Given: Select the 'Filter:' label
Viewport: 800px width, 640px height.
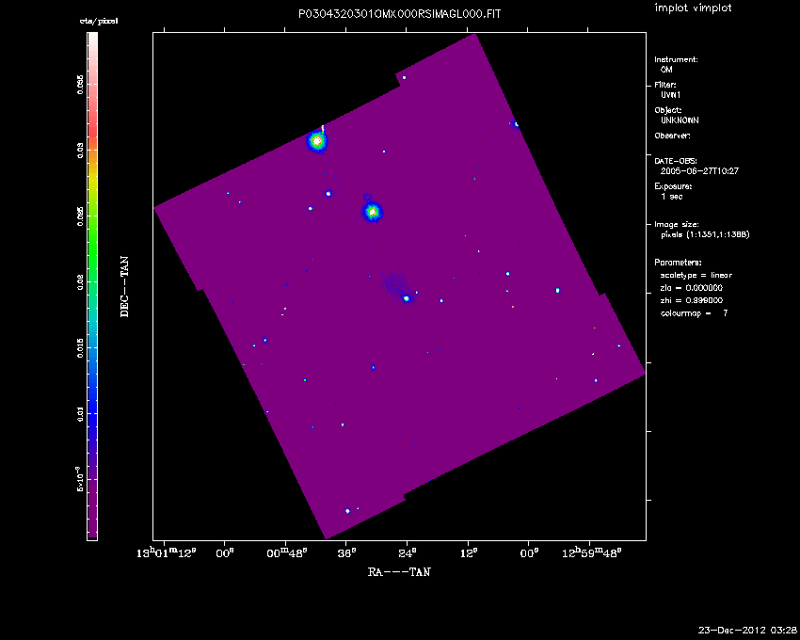Looking at the screenshot, I should 665,85.
